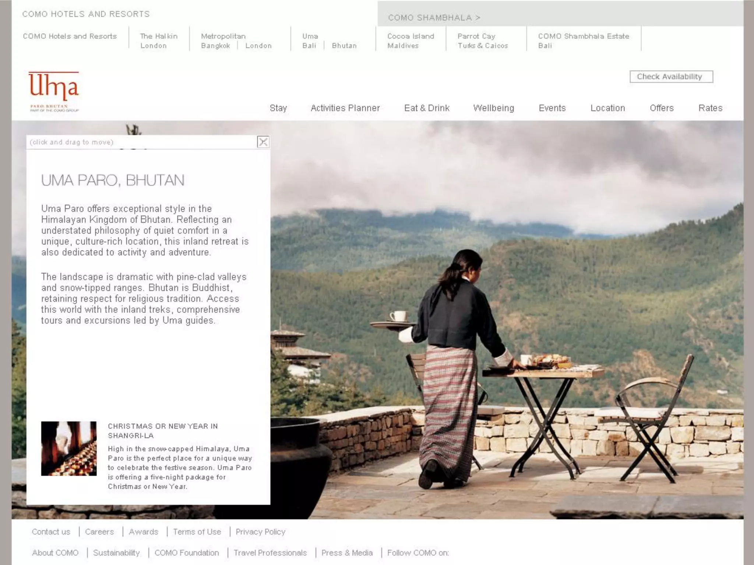Open Parrot Cay Turks & Caicos link
Viewport: 754px width, 565px height.
(483, 41)
